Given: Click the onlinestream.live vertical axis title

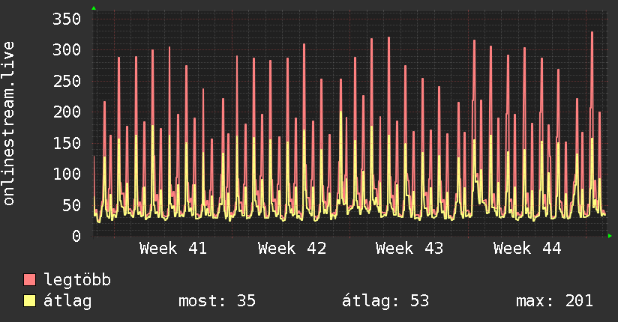Looking at the screenshot, I should coord(8,124).
